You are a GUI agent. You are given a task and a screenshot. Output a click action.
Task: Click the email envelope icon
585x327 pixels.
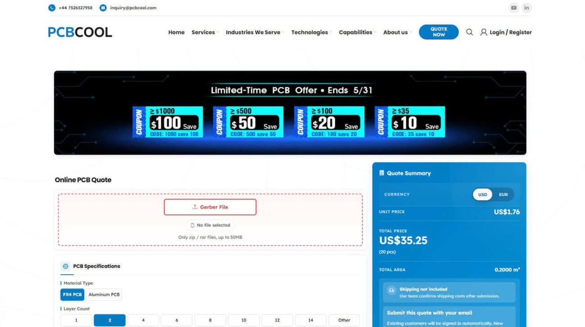click(x=103, y=8)
